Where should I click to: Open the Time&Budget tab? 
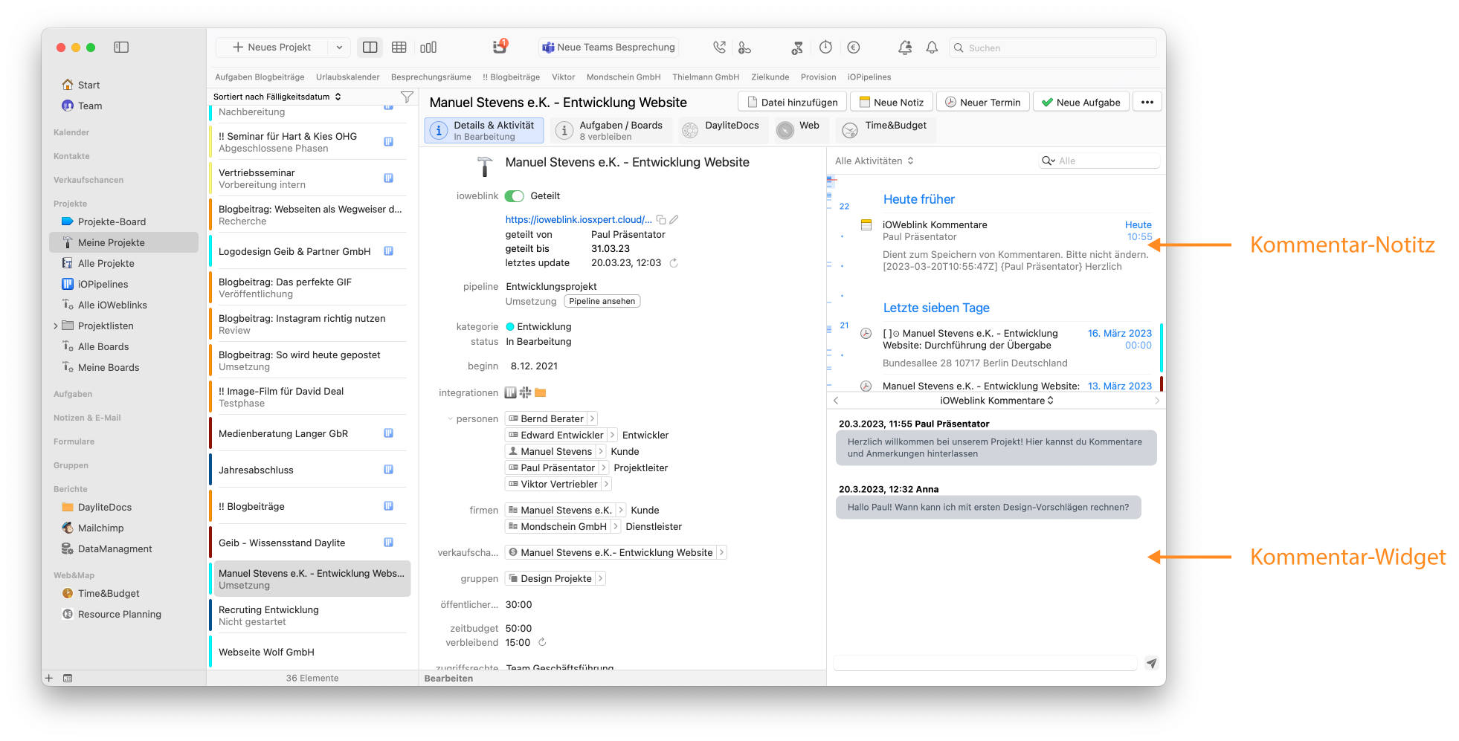[884, 131]
